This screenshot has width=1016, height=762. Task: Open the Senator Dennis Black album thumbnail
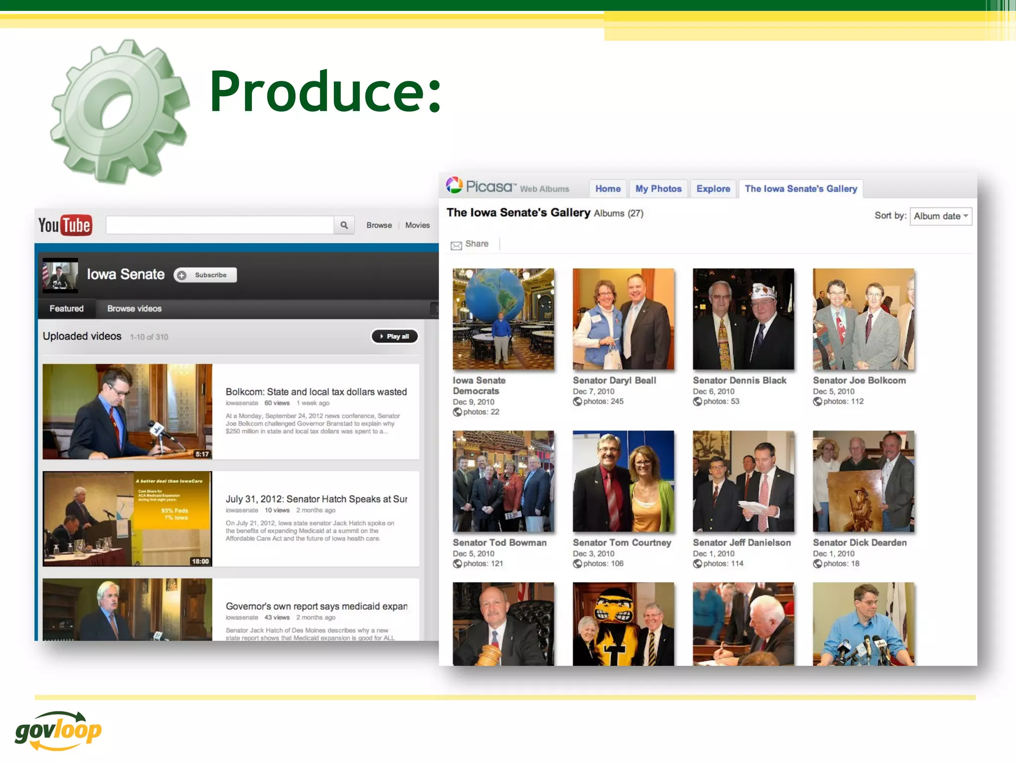(x=744, y=319)
